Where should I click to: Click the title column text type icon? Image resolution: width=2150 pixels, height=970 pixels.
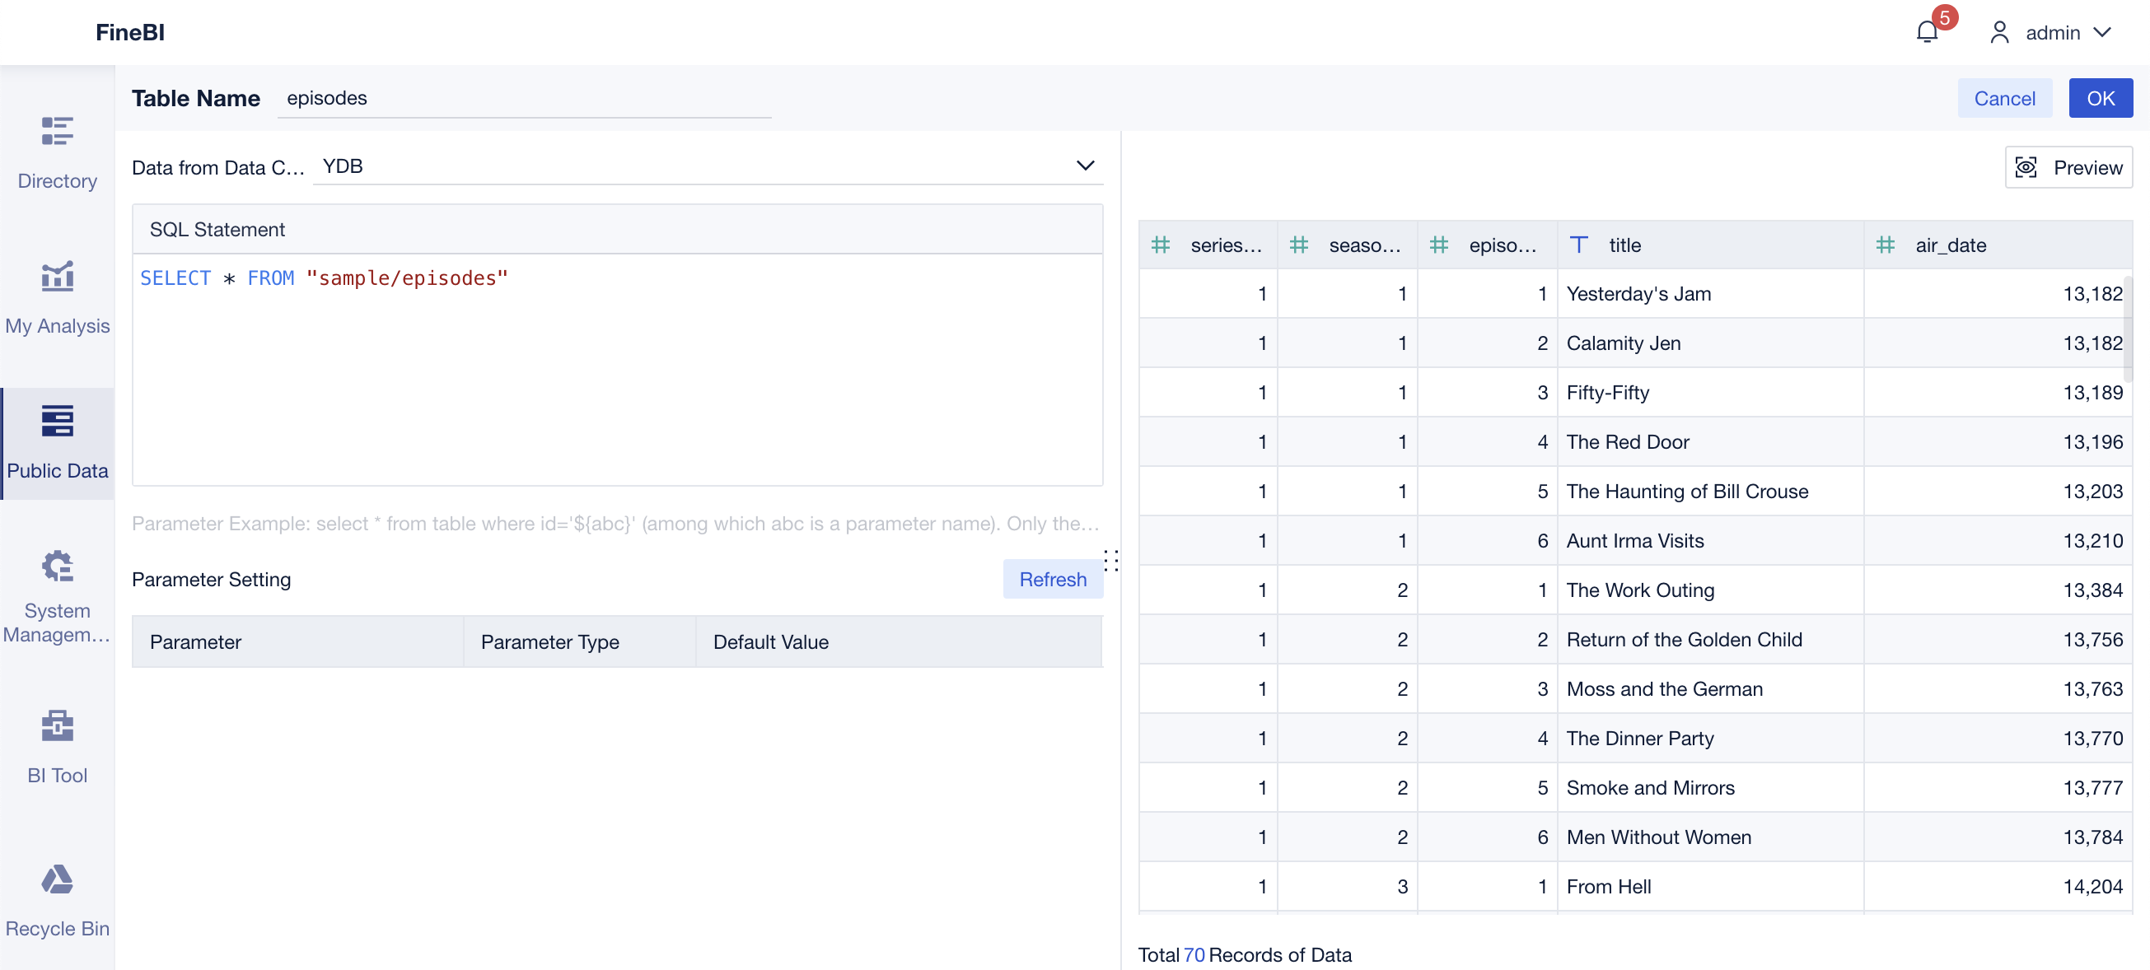click(1578, 245)
